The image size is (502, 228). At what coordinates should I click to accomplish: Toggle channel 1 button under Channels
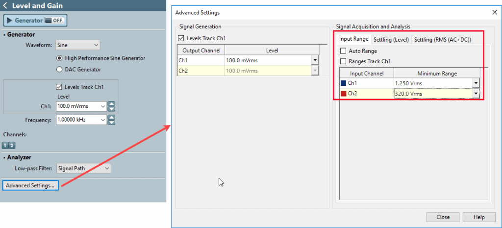pos(6,145)
